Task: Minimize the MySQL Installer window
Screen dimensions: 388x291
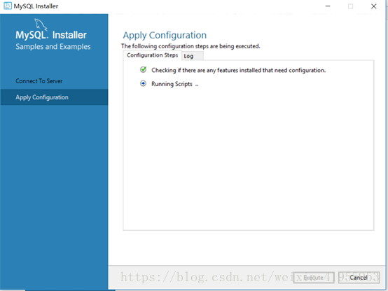Action: [x=328, y=6]
